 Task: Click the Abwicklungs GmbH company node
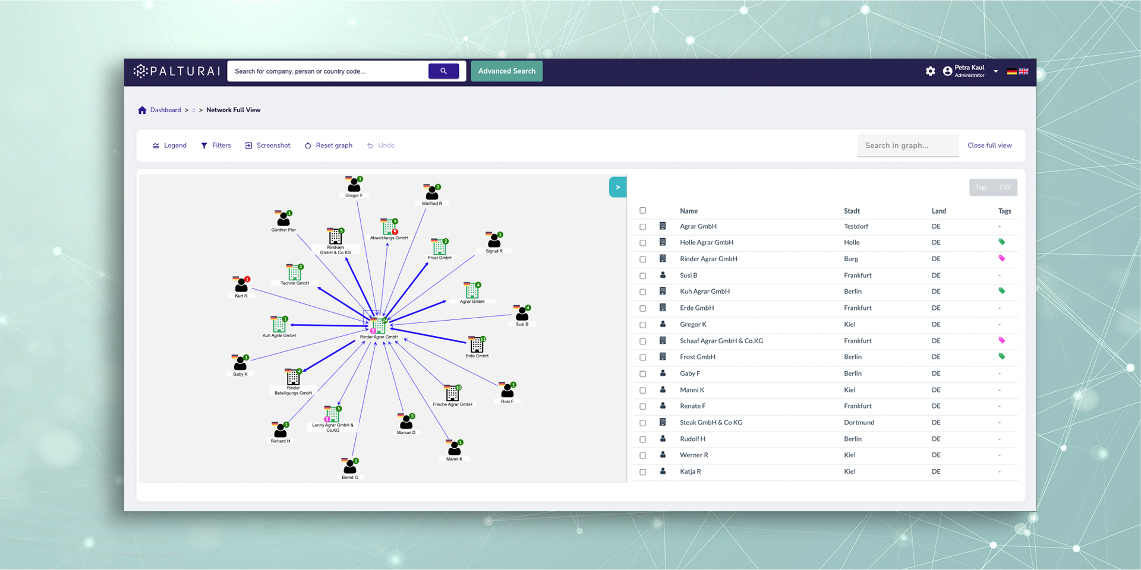pos(389,227)
